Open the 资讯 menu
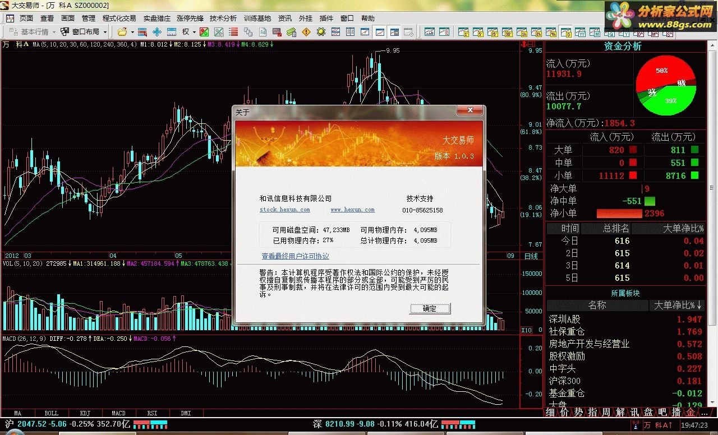This screenshot has height=435, width=718. (285, 18)
